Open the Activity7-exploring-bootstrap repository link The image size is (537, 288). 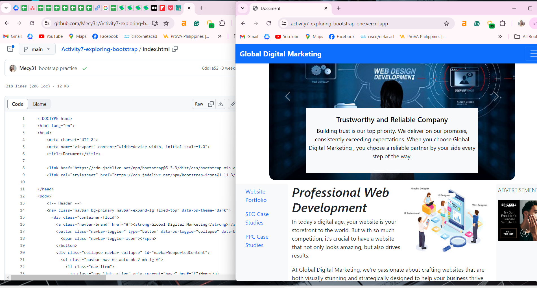(99, 49)
